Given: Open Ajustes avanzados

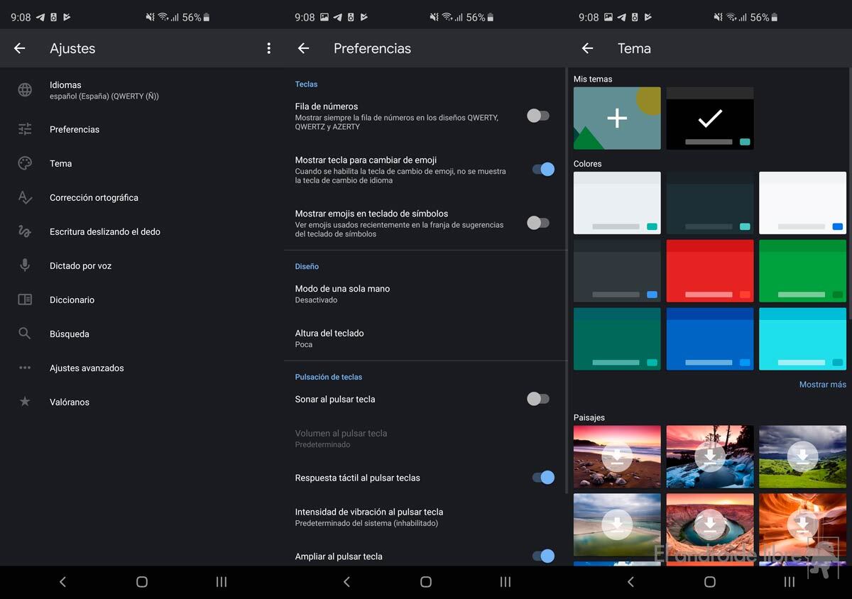Looking at the screenshot, I should pos(87,368).
